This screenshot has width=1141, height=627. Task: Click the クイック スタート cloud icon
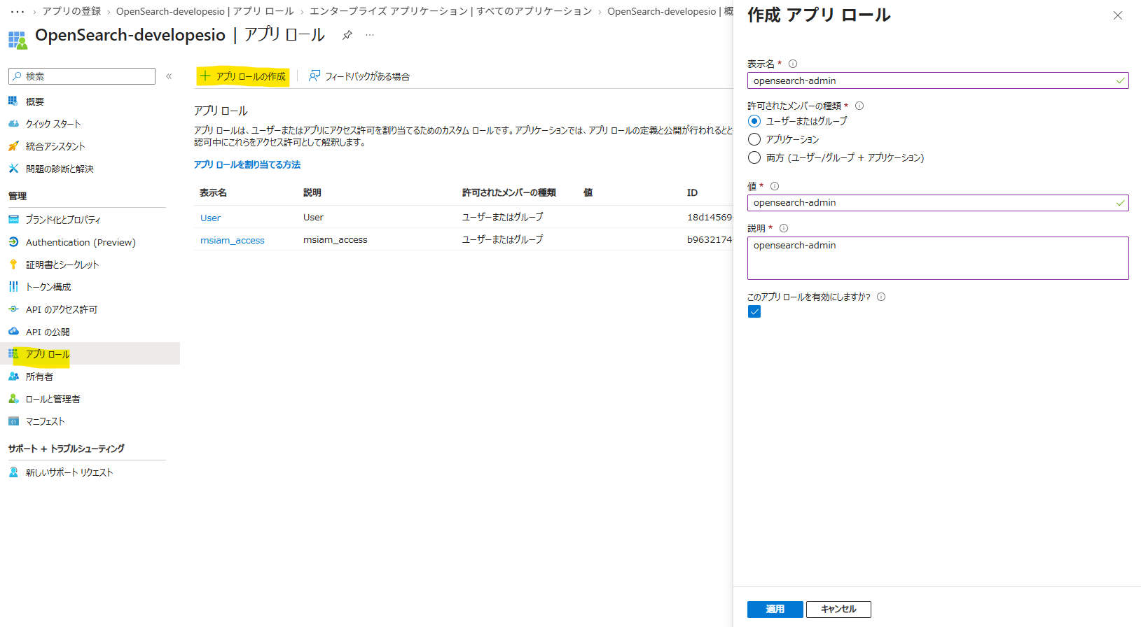tap(13, 124)
